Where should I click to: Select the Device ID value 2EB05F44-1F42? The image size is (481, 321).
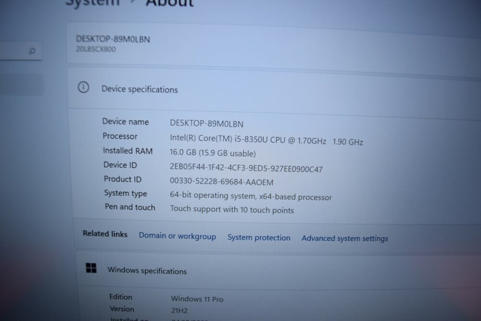pyautogui.click(x=246, y=167)
